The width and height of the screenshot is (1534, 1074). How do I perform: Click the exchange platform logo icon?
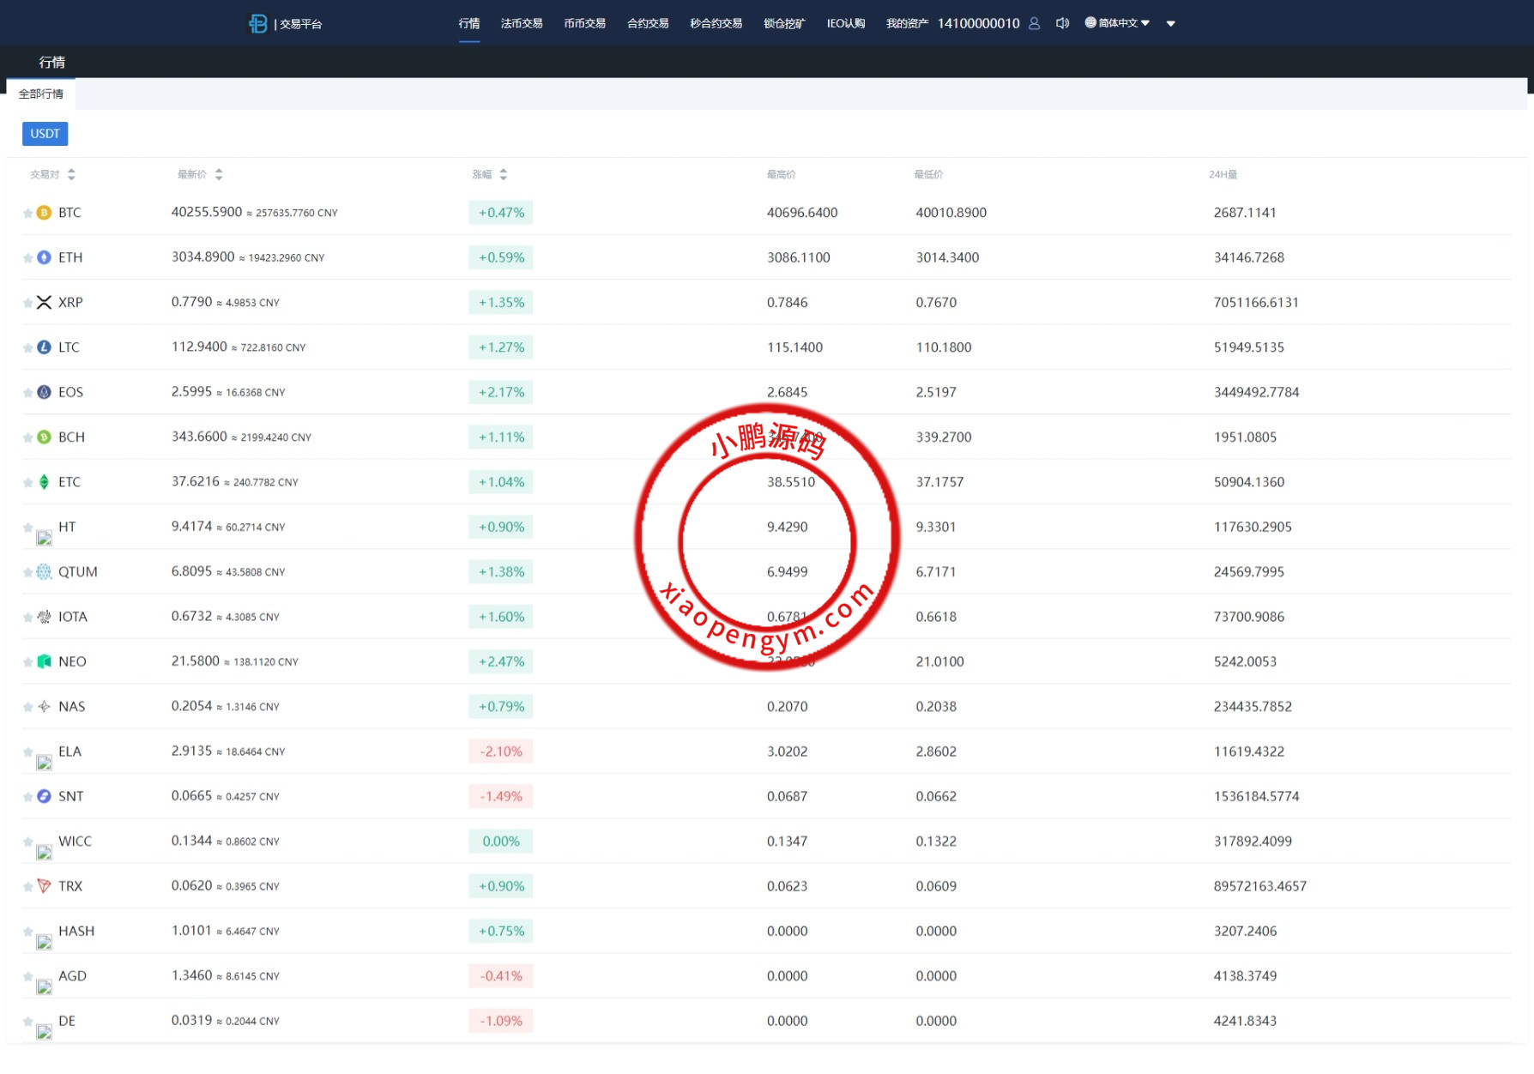click(x=257, y=23)
